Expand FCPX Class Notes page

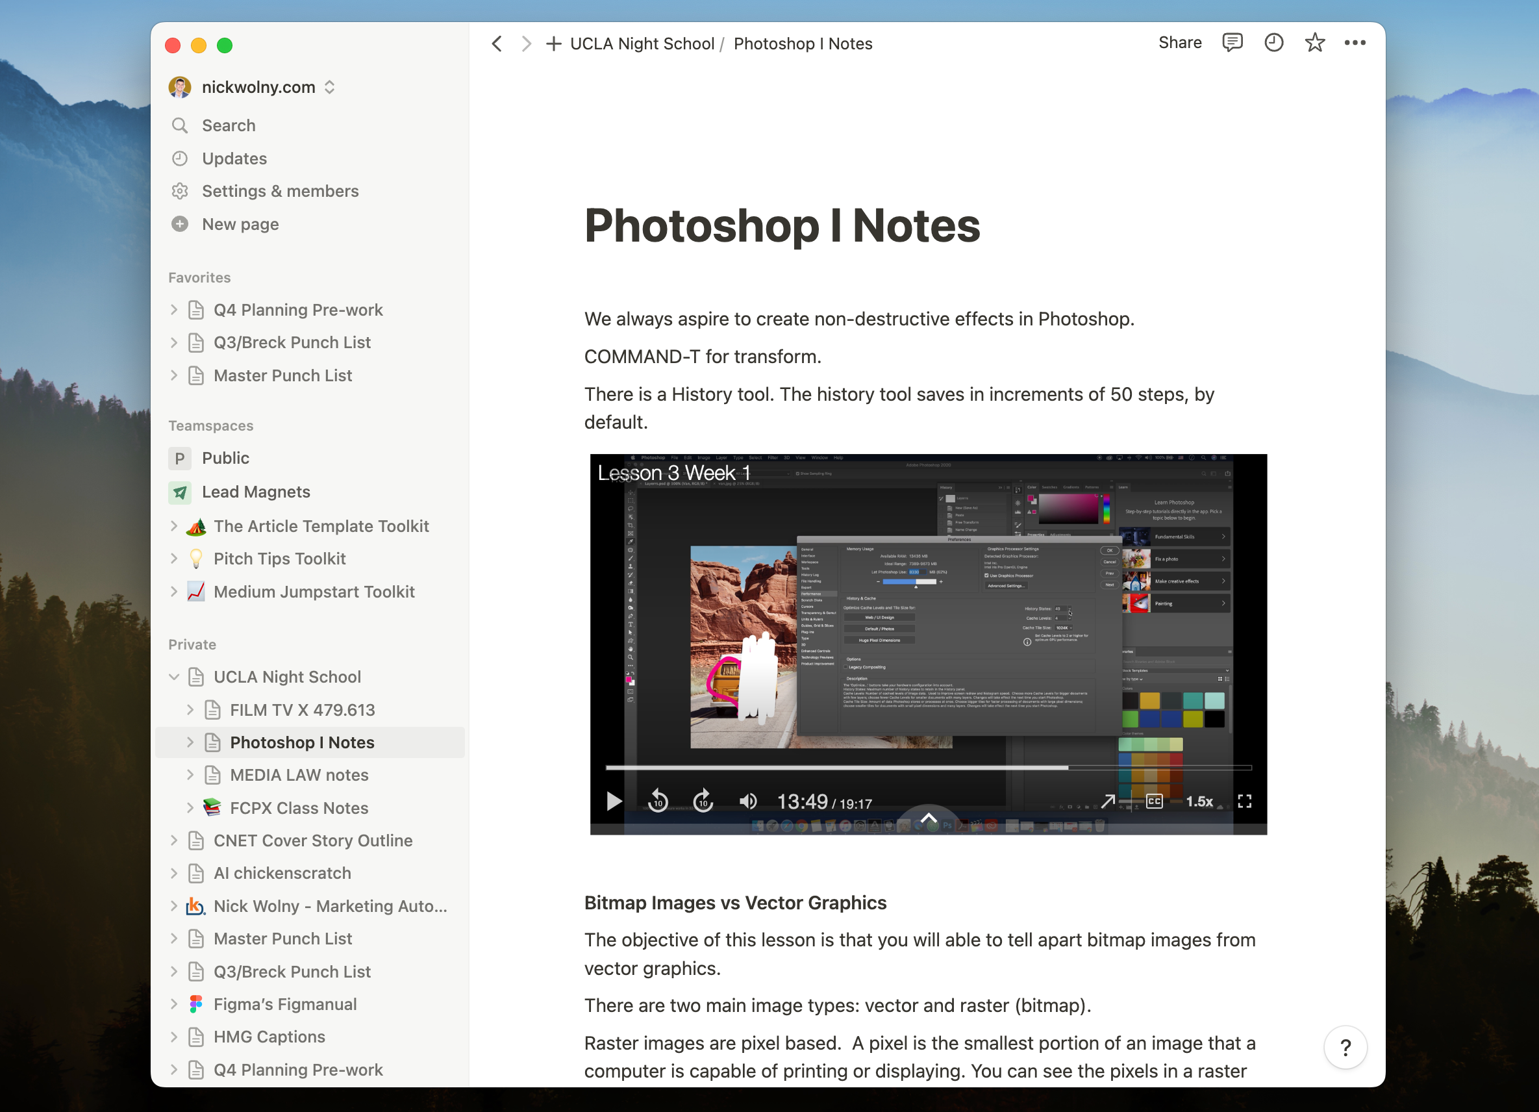coord(191,808)
